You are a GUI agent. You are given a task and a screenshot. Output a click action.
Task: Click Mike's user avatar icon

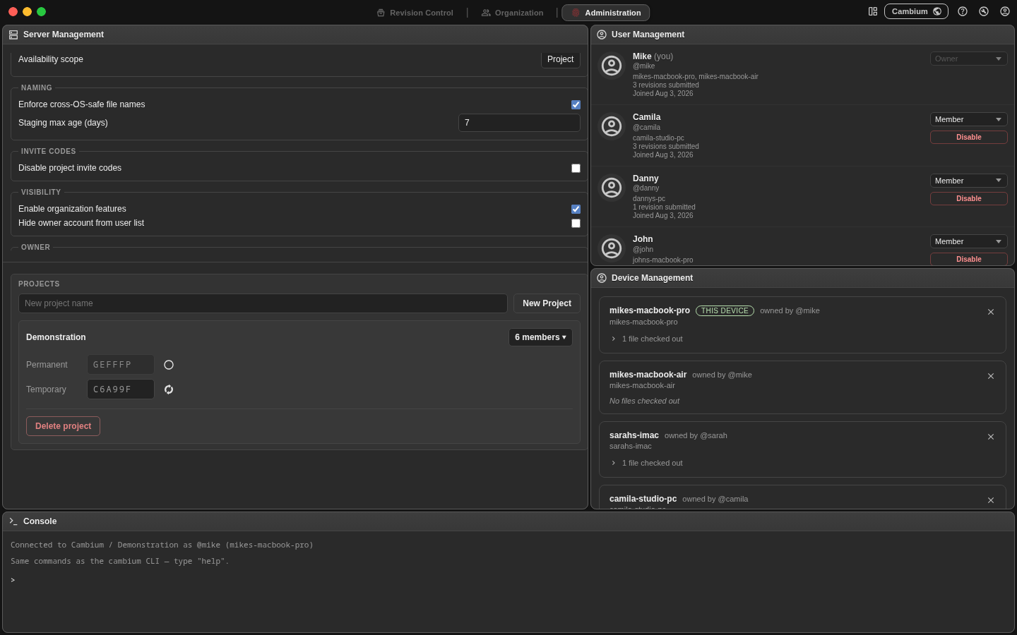pos(612,66)
